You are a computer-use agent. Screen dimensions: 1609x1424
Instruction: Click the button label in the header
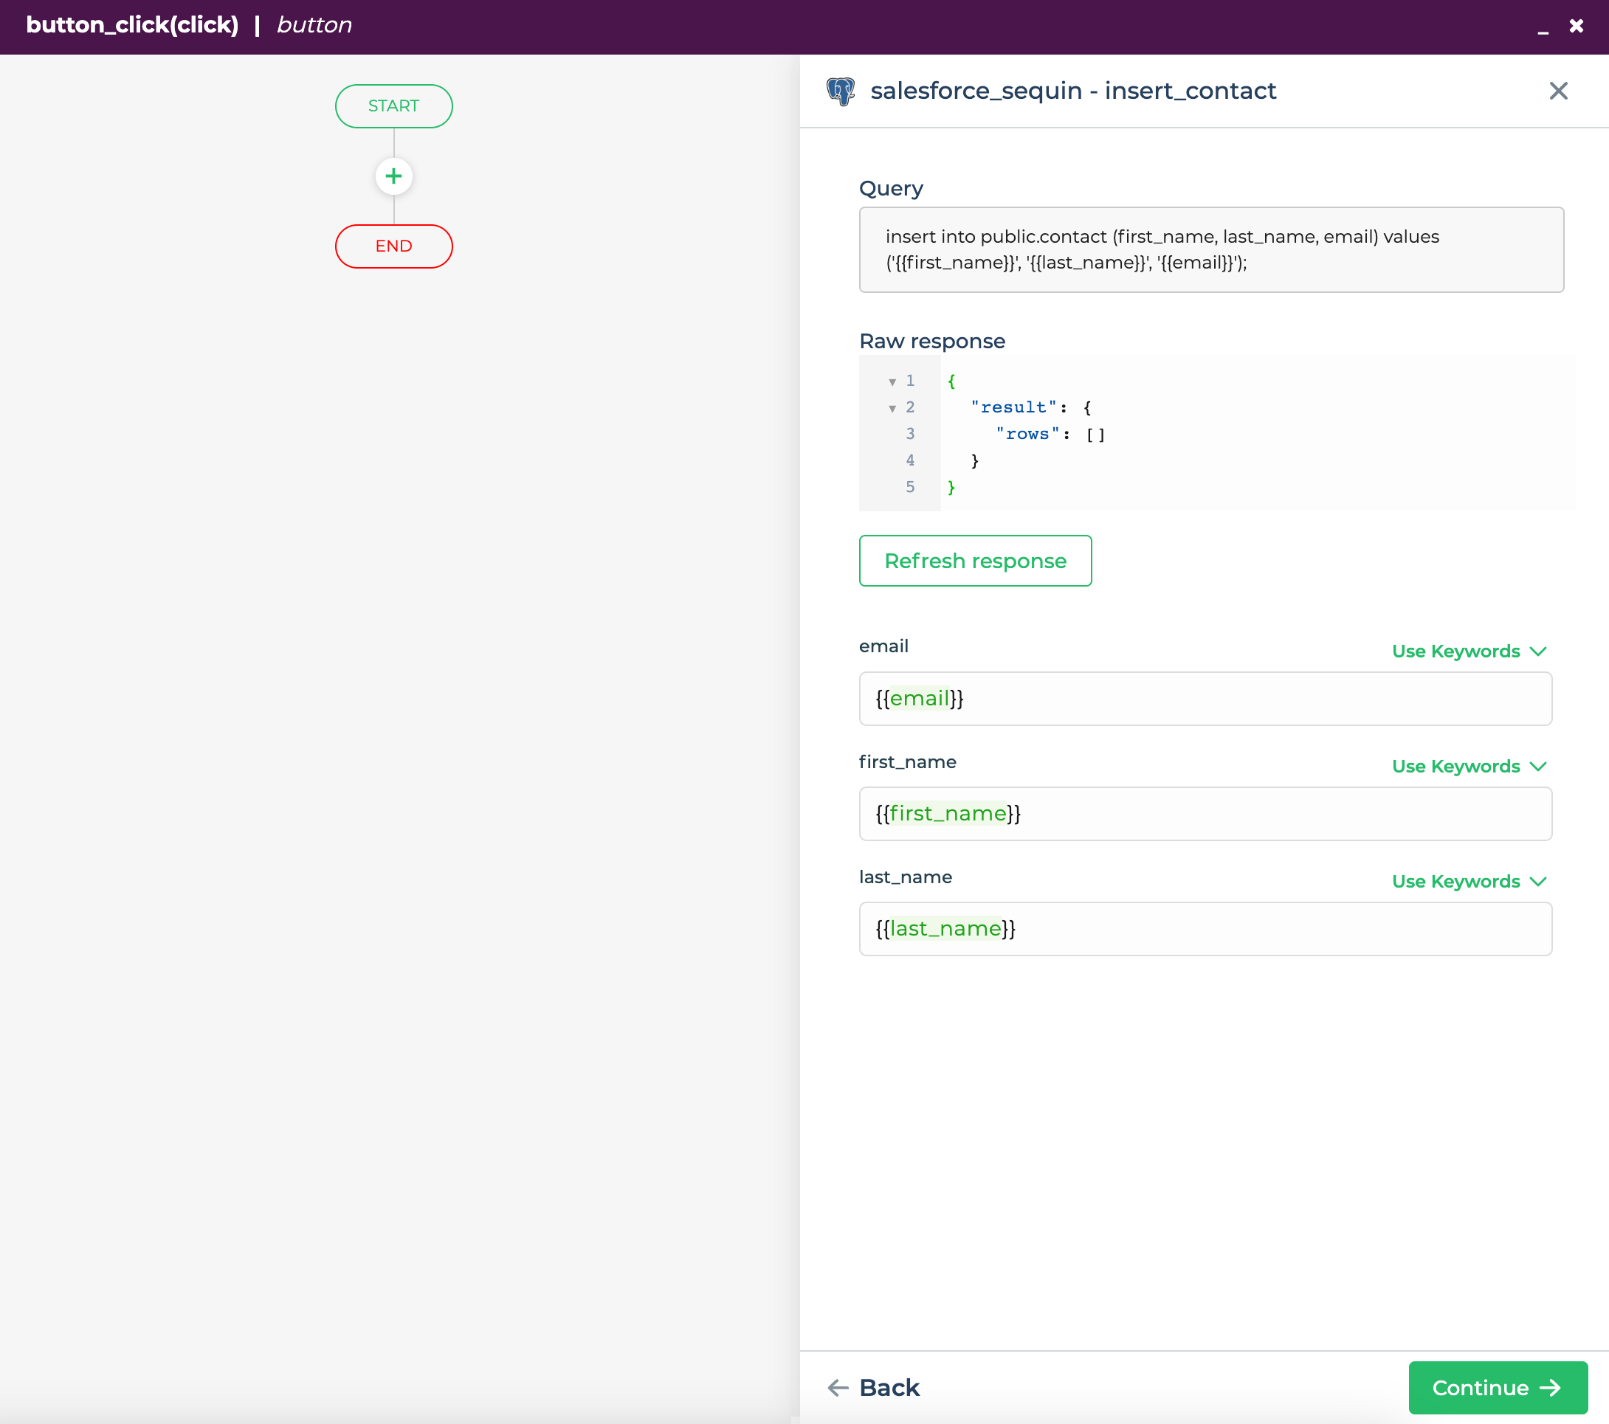point(313,24)
